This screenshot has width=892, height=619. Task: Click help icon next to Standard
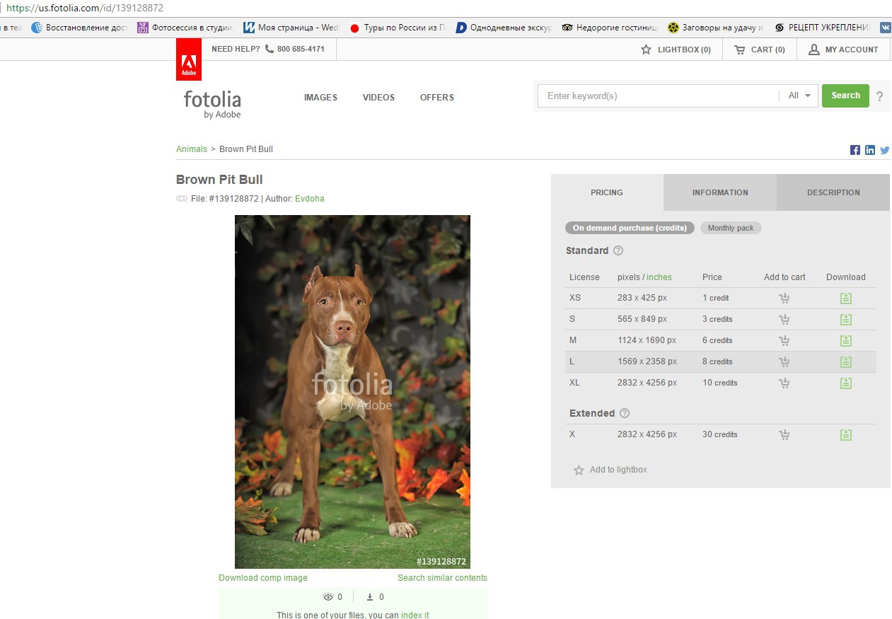tap(618, 250)
